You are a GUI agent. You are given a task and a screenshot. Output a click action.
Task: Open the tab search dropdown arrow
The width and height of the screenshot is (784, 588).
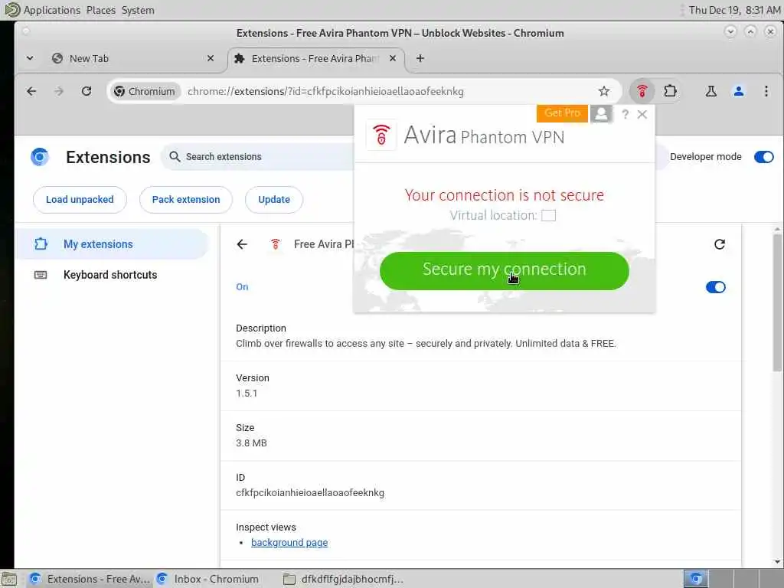point(30,58)
